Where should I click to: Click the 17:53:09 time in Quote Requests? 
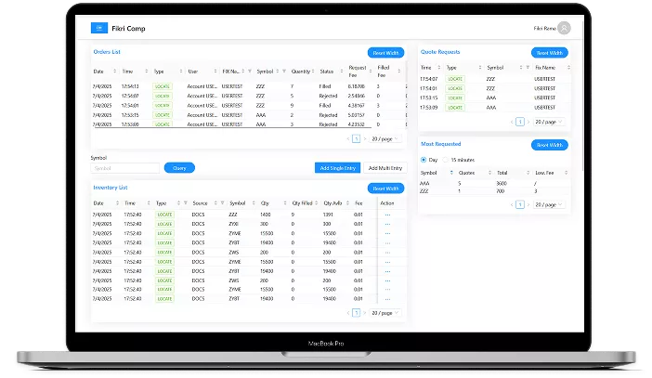(429, 108)
